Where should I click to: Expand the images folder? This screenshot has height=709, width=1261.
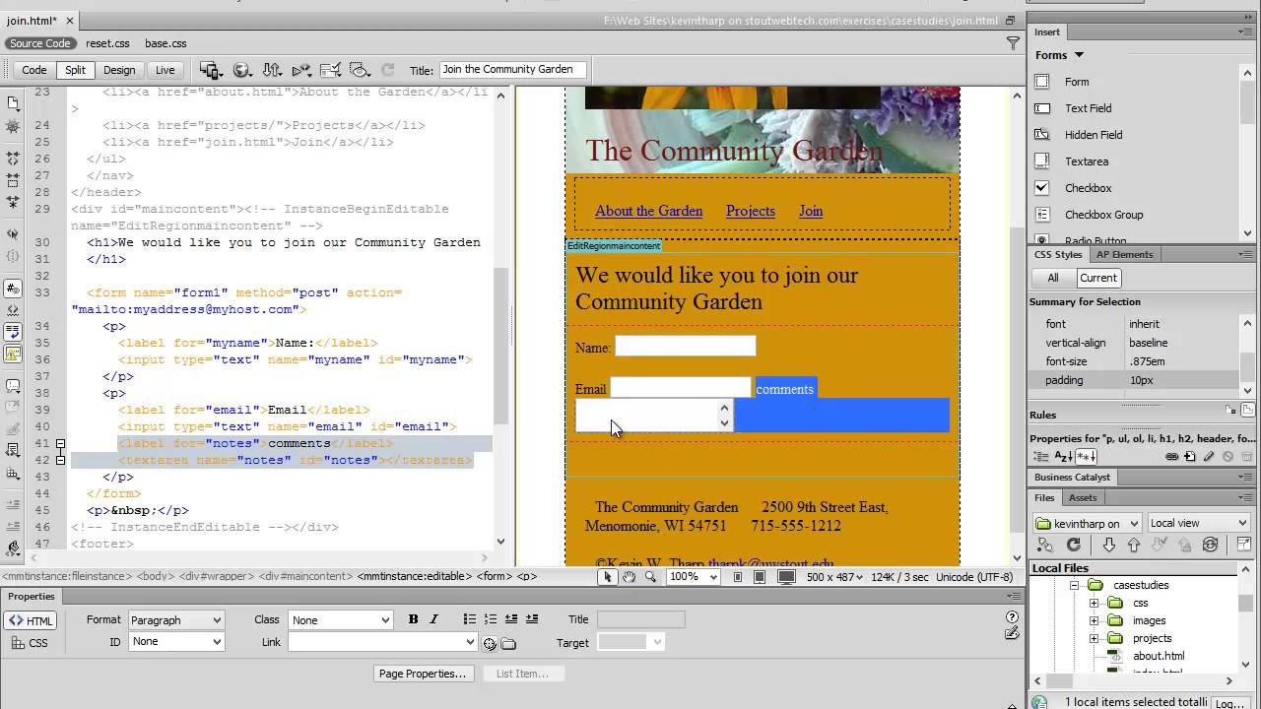[1094, 620]
